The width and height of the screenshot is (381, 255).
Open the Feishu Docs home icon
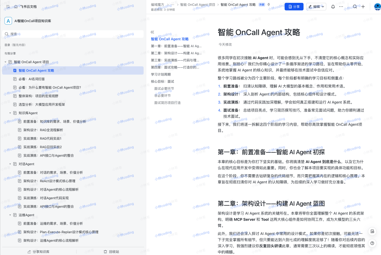click(16, 7)
